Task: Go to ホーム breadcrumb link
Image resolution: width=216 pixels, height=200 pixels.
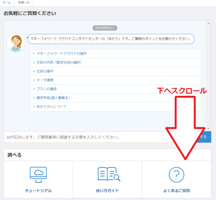Action: (x=7, y=3)
